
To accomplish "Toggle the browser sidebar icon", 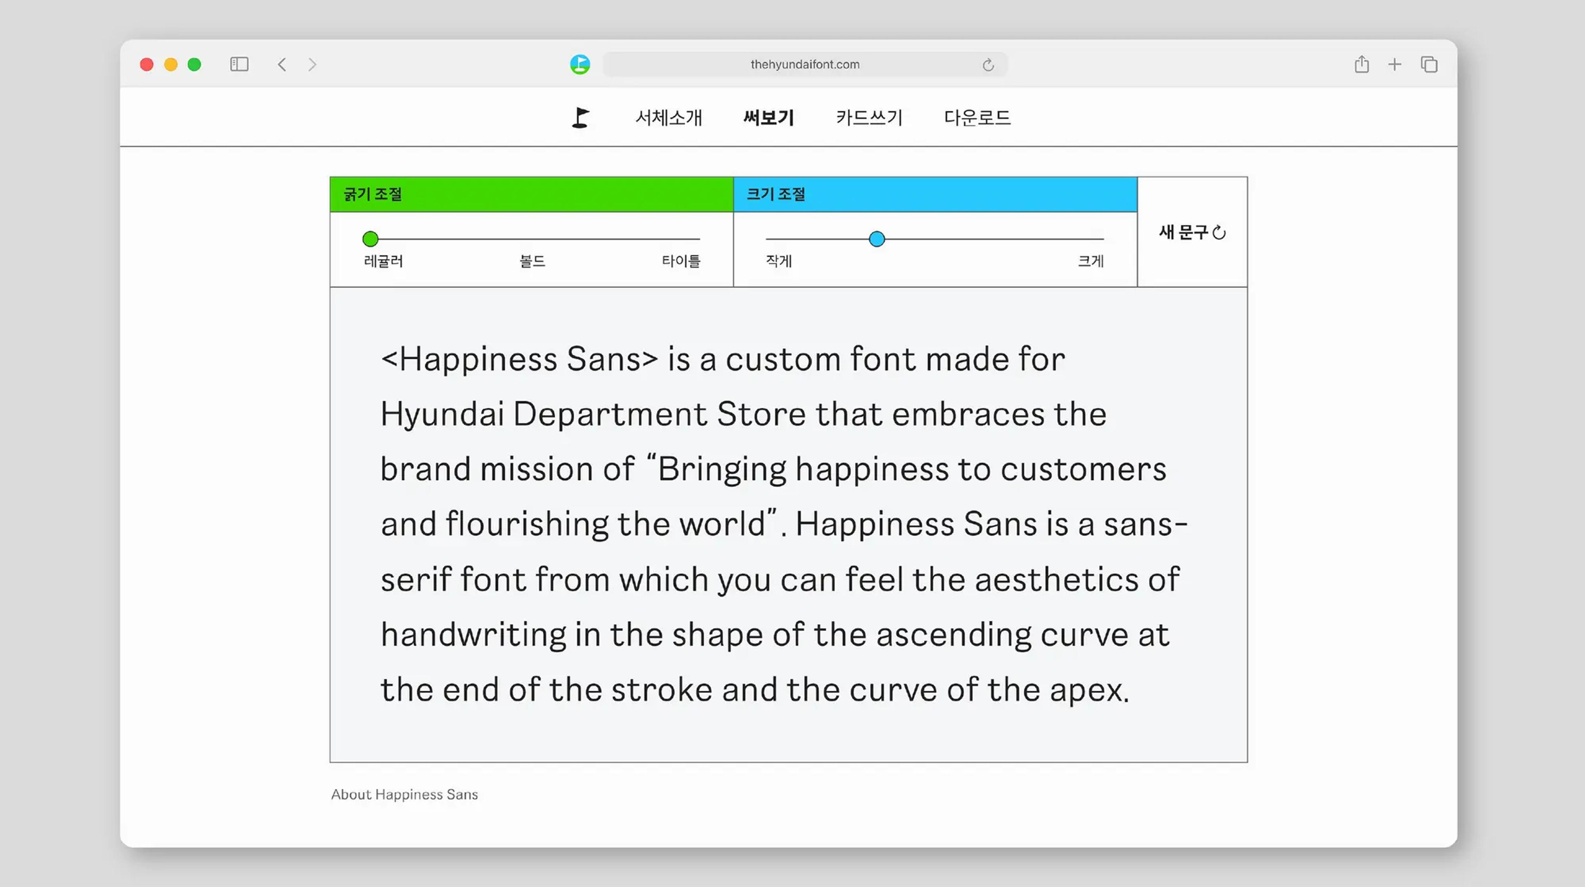I will [239, 64].
